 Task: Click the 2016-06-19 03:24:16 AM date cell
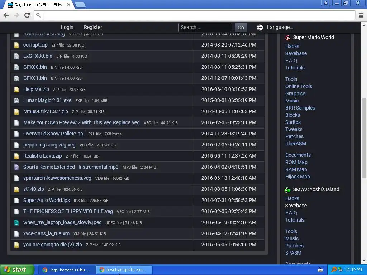(x=229, y=222)
